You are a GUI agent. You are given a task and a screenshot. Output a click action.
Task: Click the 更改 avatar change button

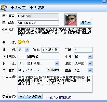point(86,22)
